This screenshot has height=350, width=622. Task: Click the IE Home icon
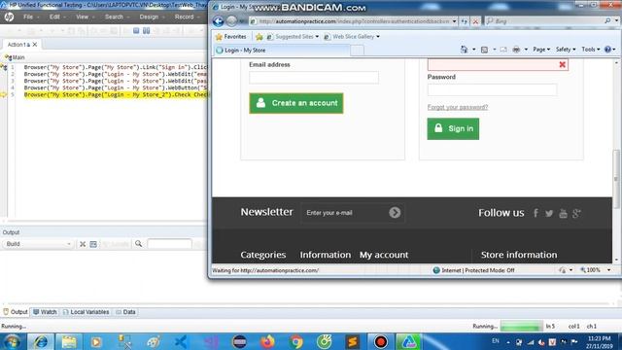click(x=465, y=50)
